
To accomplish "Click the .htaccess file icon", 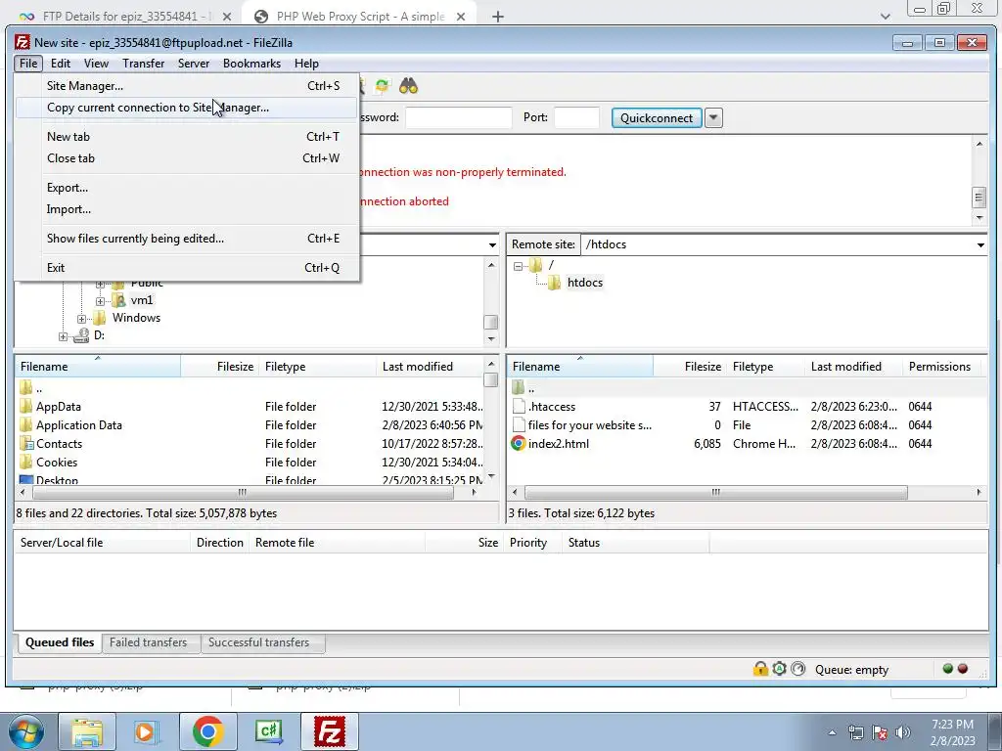I will pyautogui.click(x=519, y=406).
